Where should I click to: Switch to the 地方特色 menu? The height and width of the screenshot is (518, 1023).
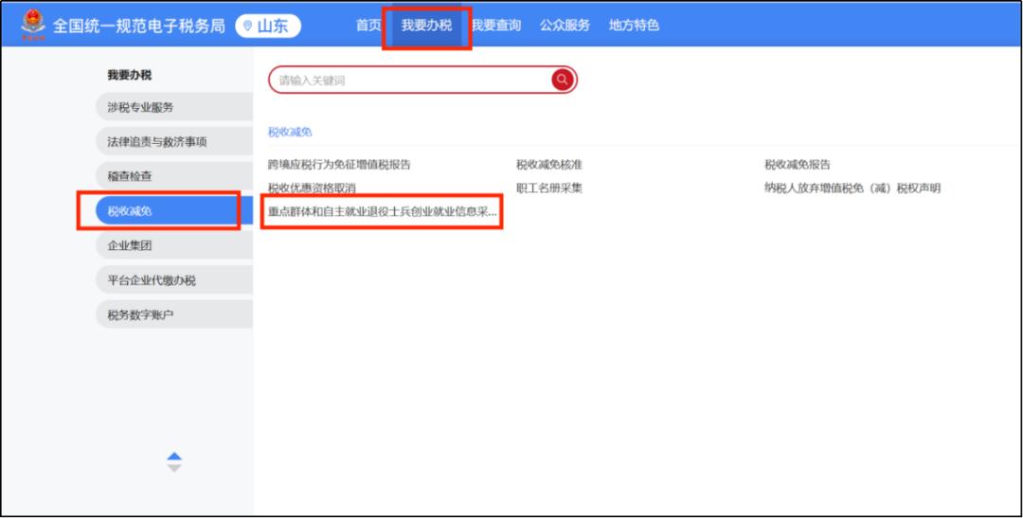pos(634,26)
